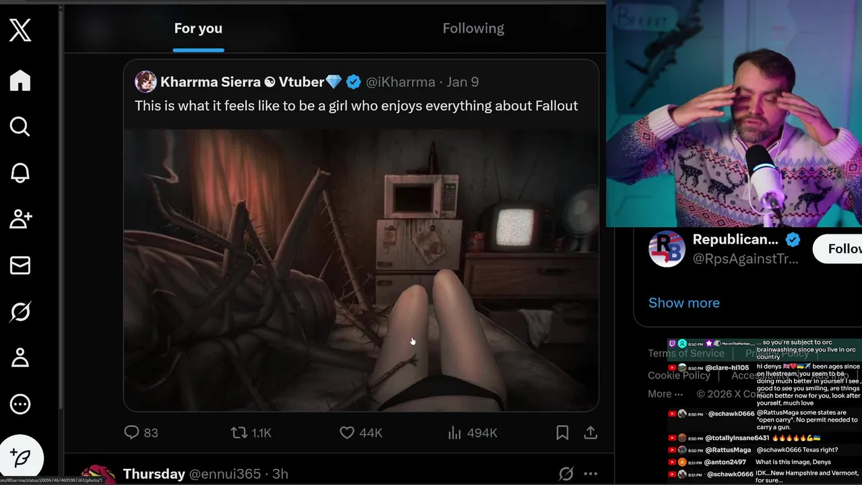This screenshot has width=862, height=485.
Task: Expand Show more in who to follow
Action: pyautogui.click(x=684, y=302)
